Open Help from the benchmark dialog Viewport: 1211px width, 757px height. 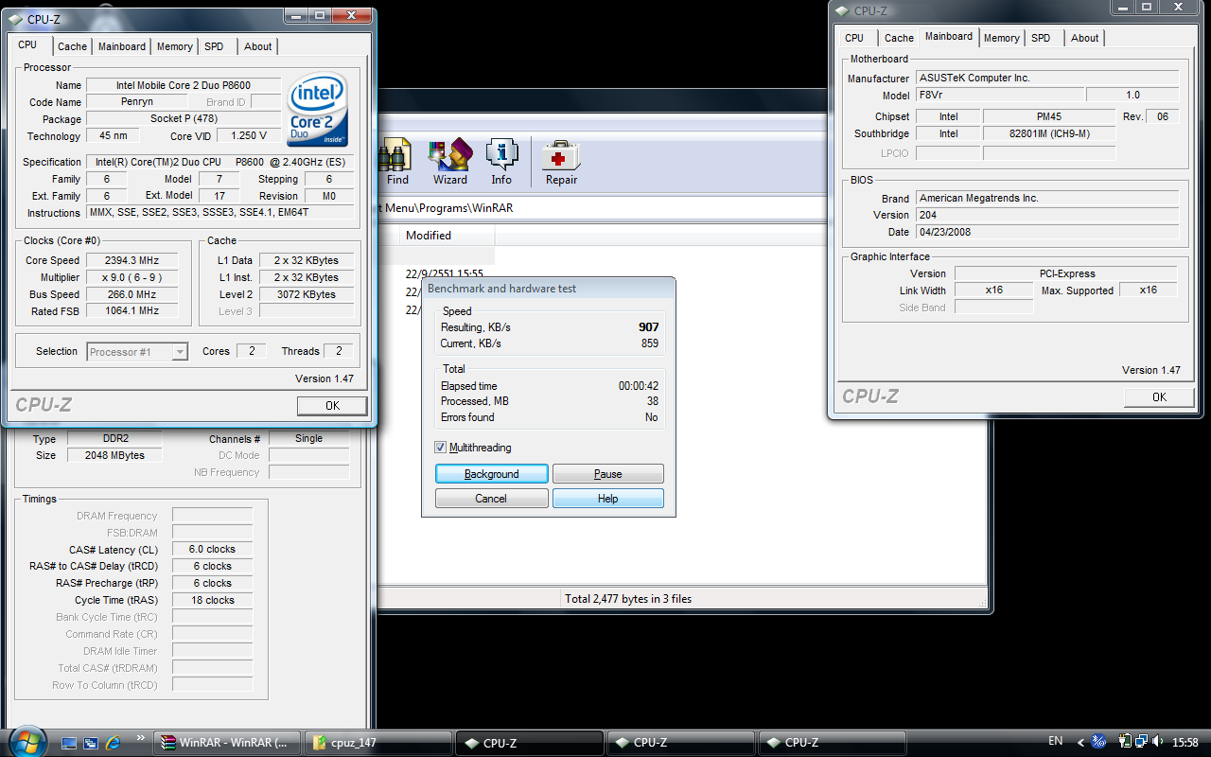click(608, 499)
